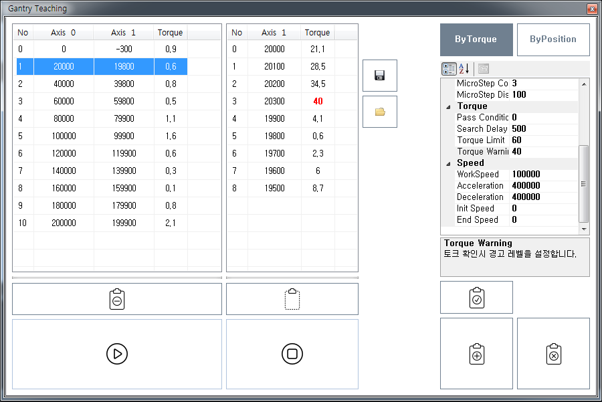Screen dimensions: 602x402
Task: Click the red torque value 40
Action: click(x=318, y=101)
